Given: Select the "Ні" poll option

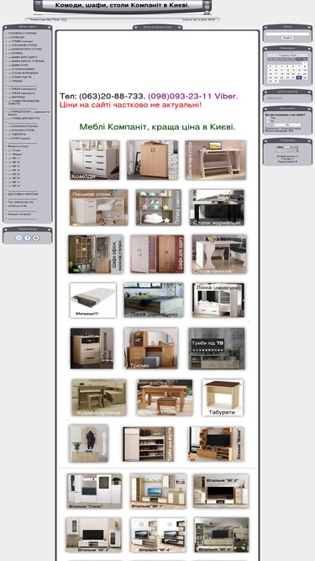Looking at the screenshot, I should [268, 122].
